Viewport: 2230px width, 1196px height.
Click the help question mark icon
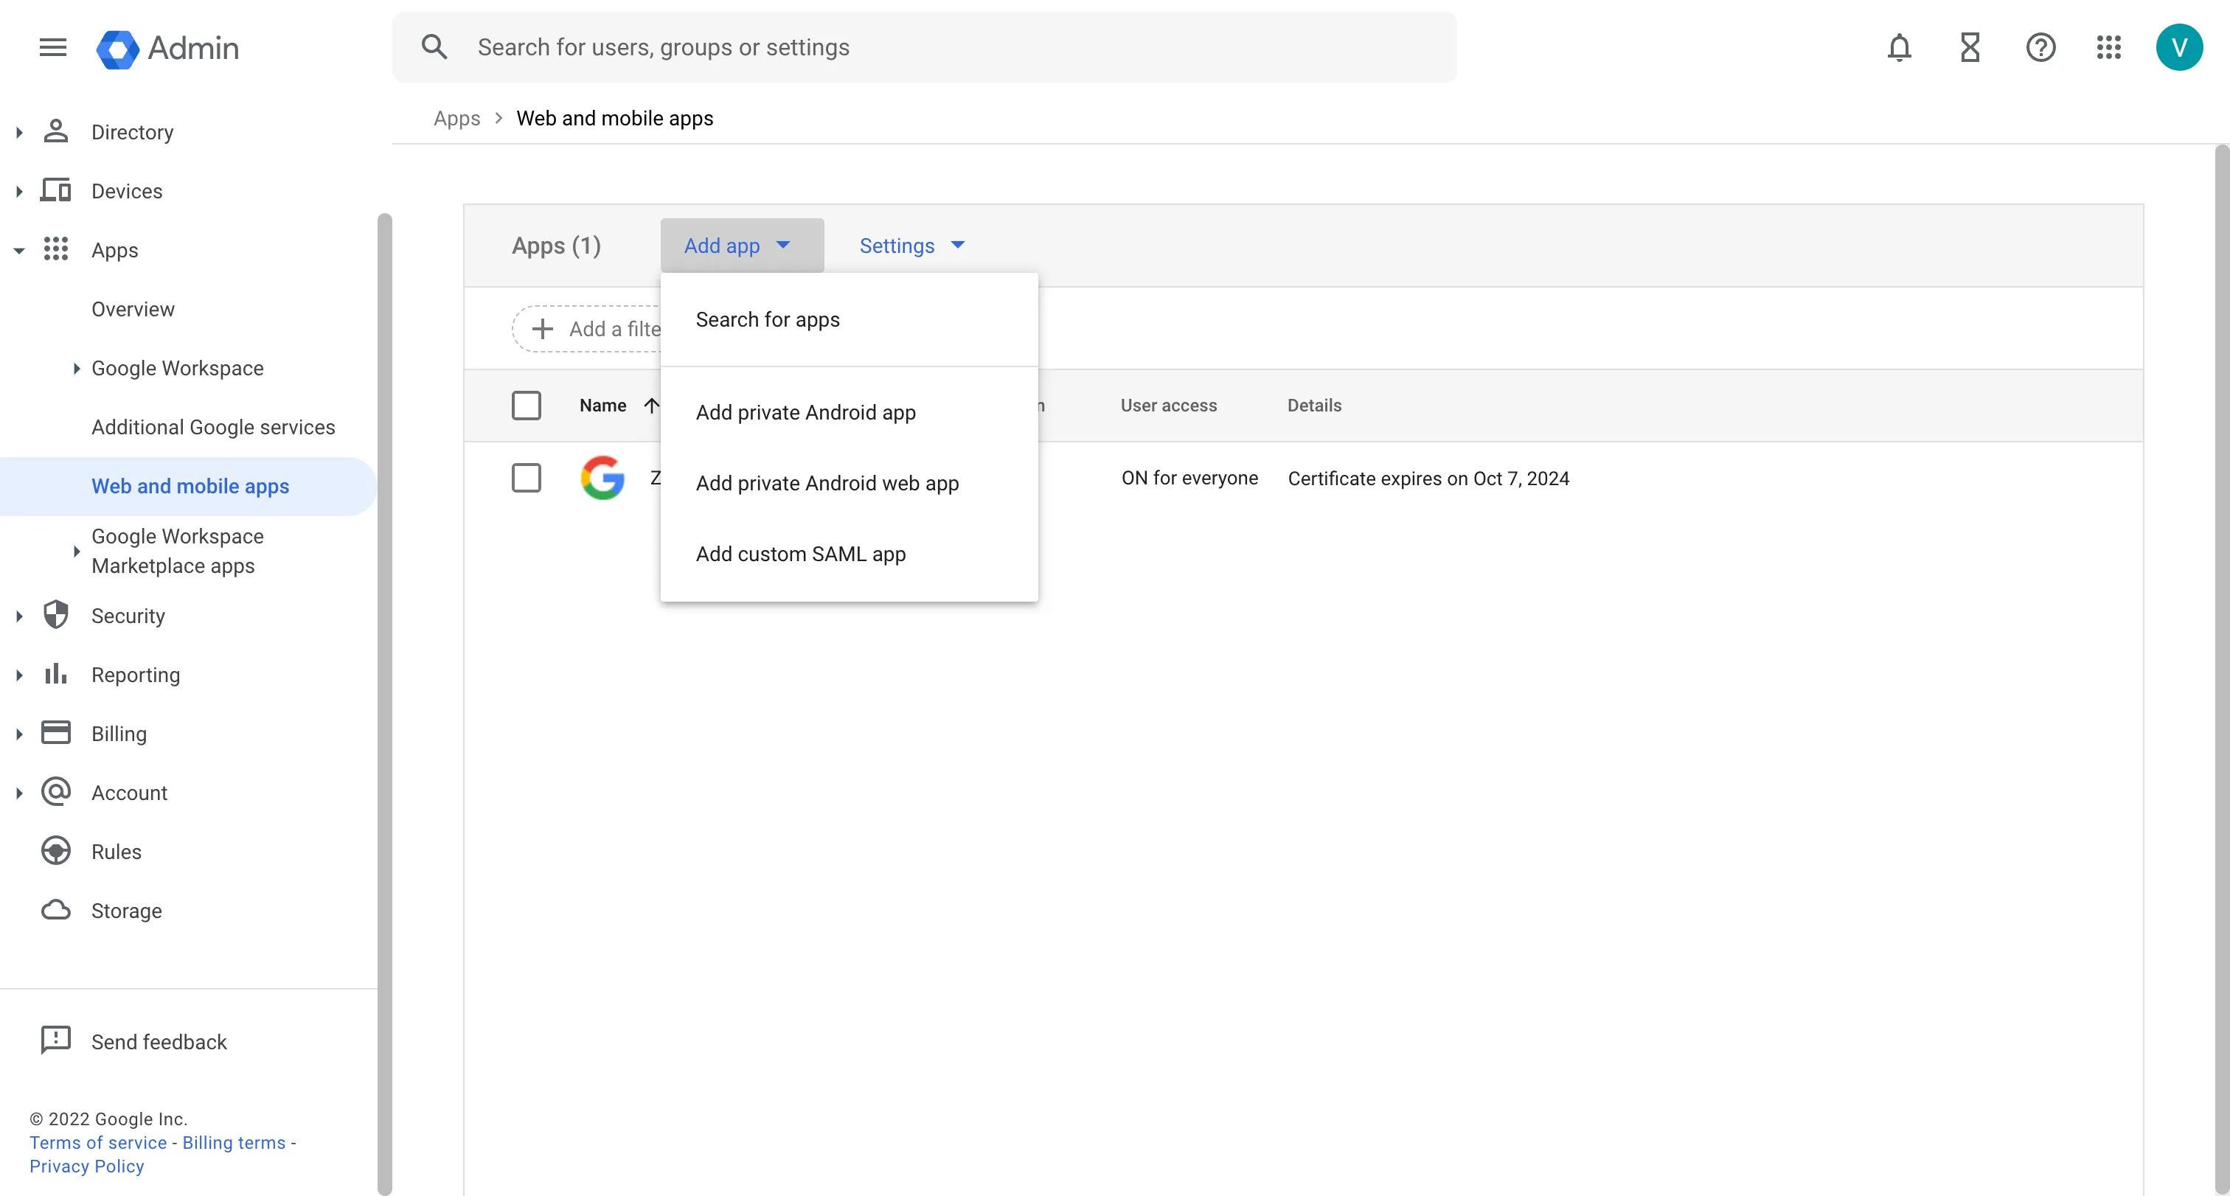click(2040, 46)
